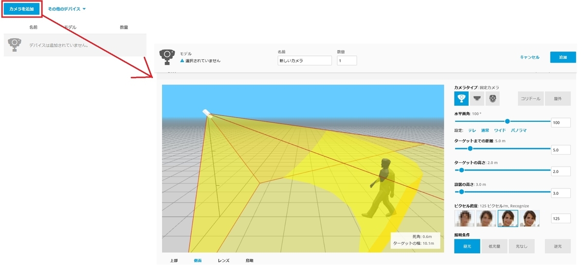The height and width of the screenshot is (270, 584).
Task: Click the 水平画角 value field
Action: (x=561, y=123)
